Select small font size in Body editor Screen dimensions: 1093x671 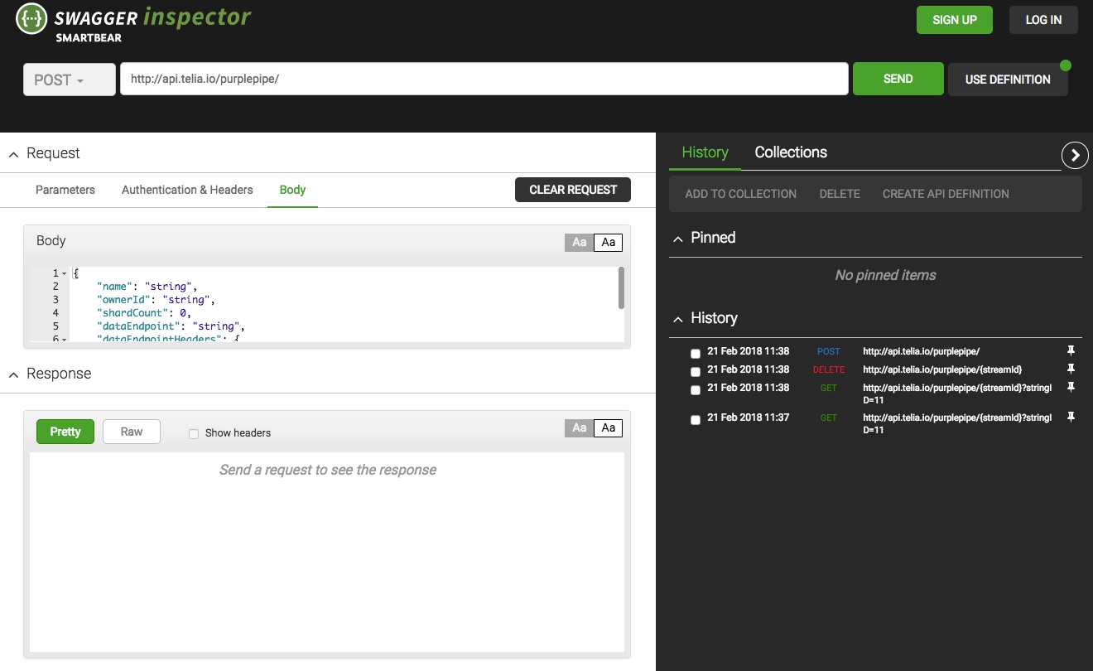[579, 242]
